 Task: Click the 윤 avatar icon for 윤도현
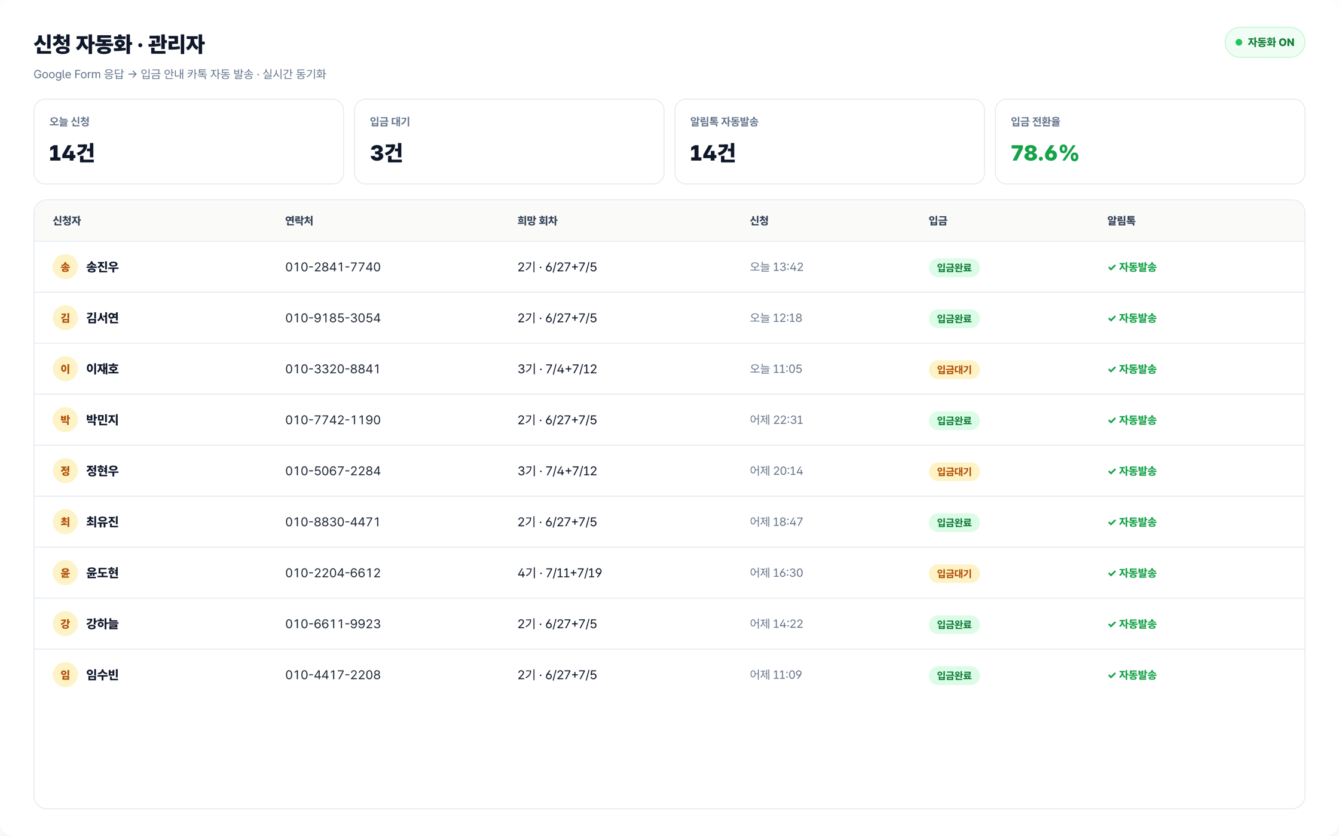(65, 573)
